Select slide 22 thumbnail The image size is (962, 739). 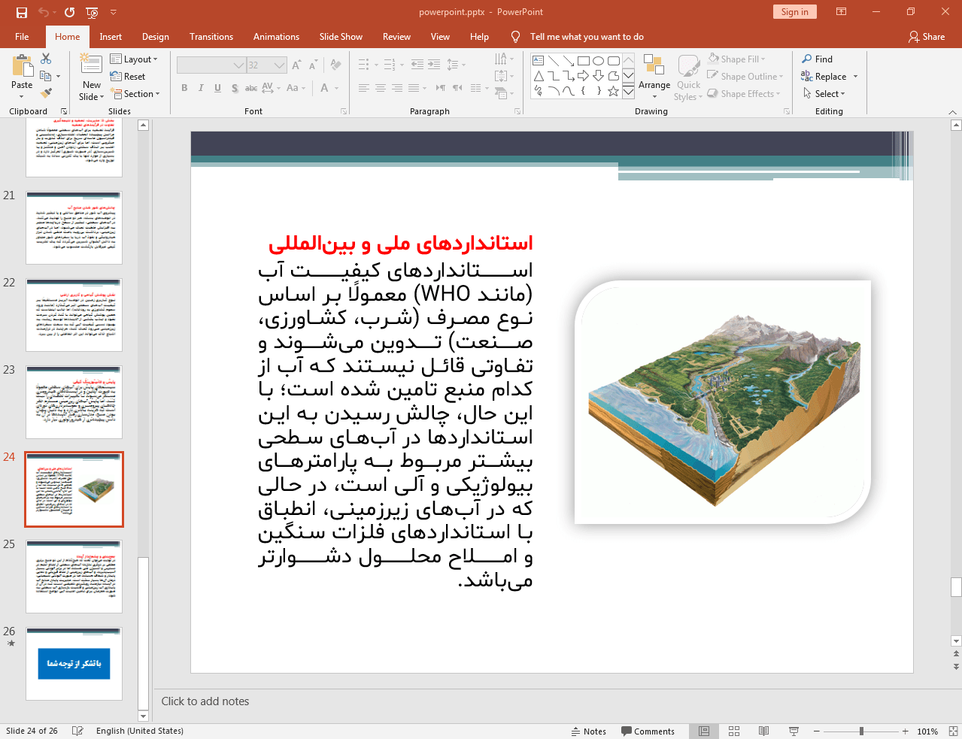pyautogui.click(x=74, y=315)
